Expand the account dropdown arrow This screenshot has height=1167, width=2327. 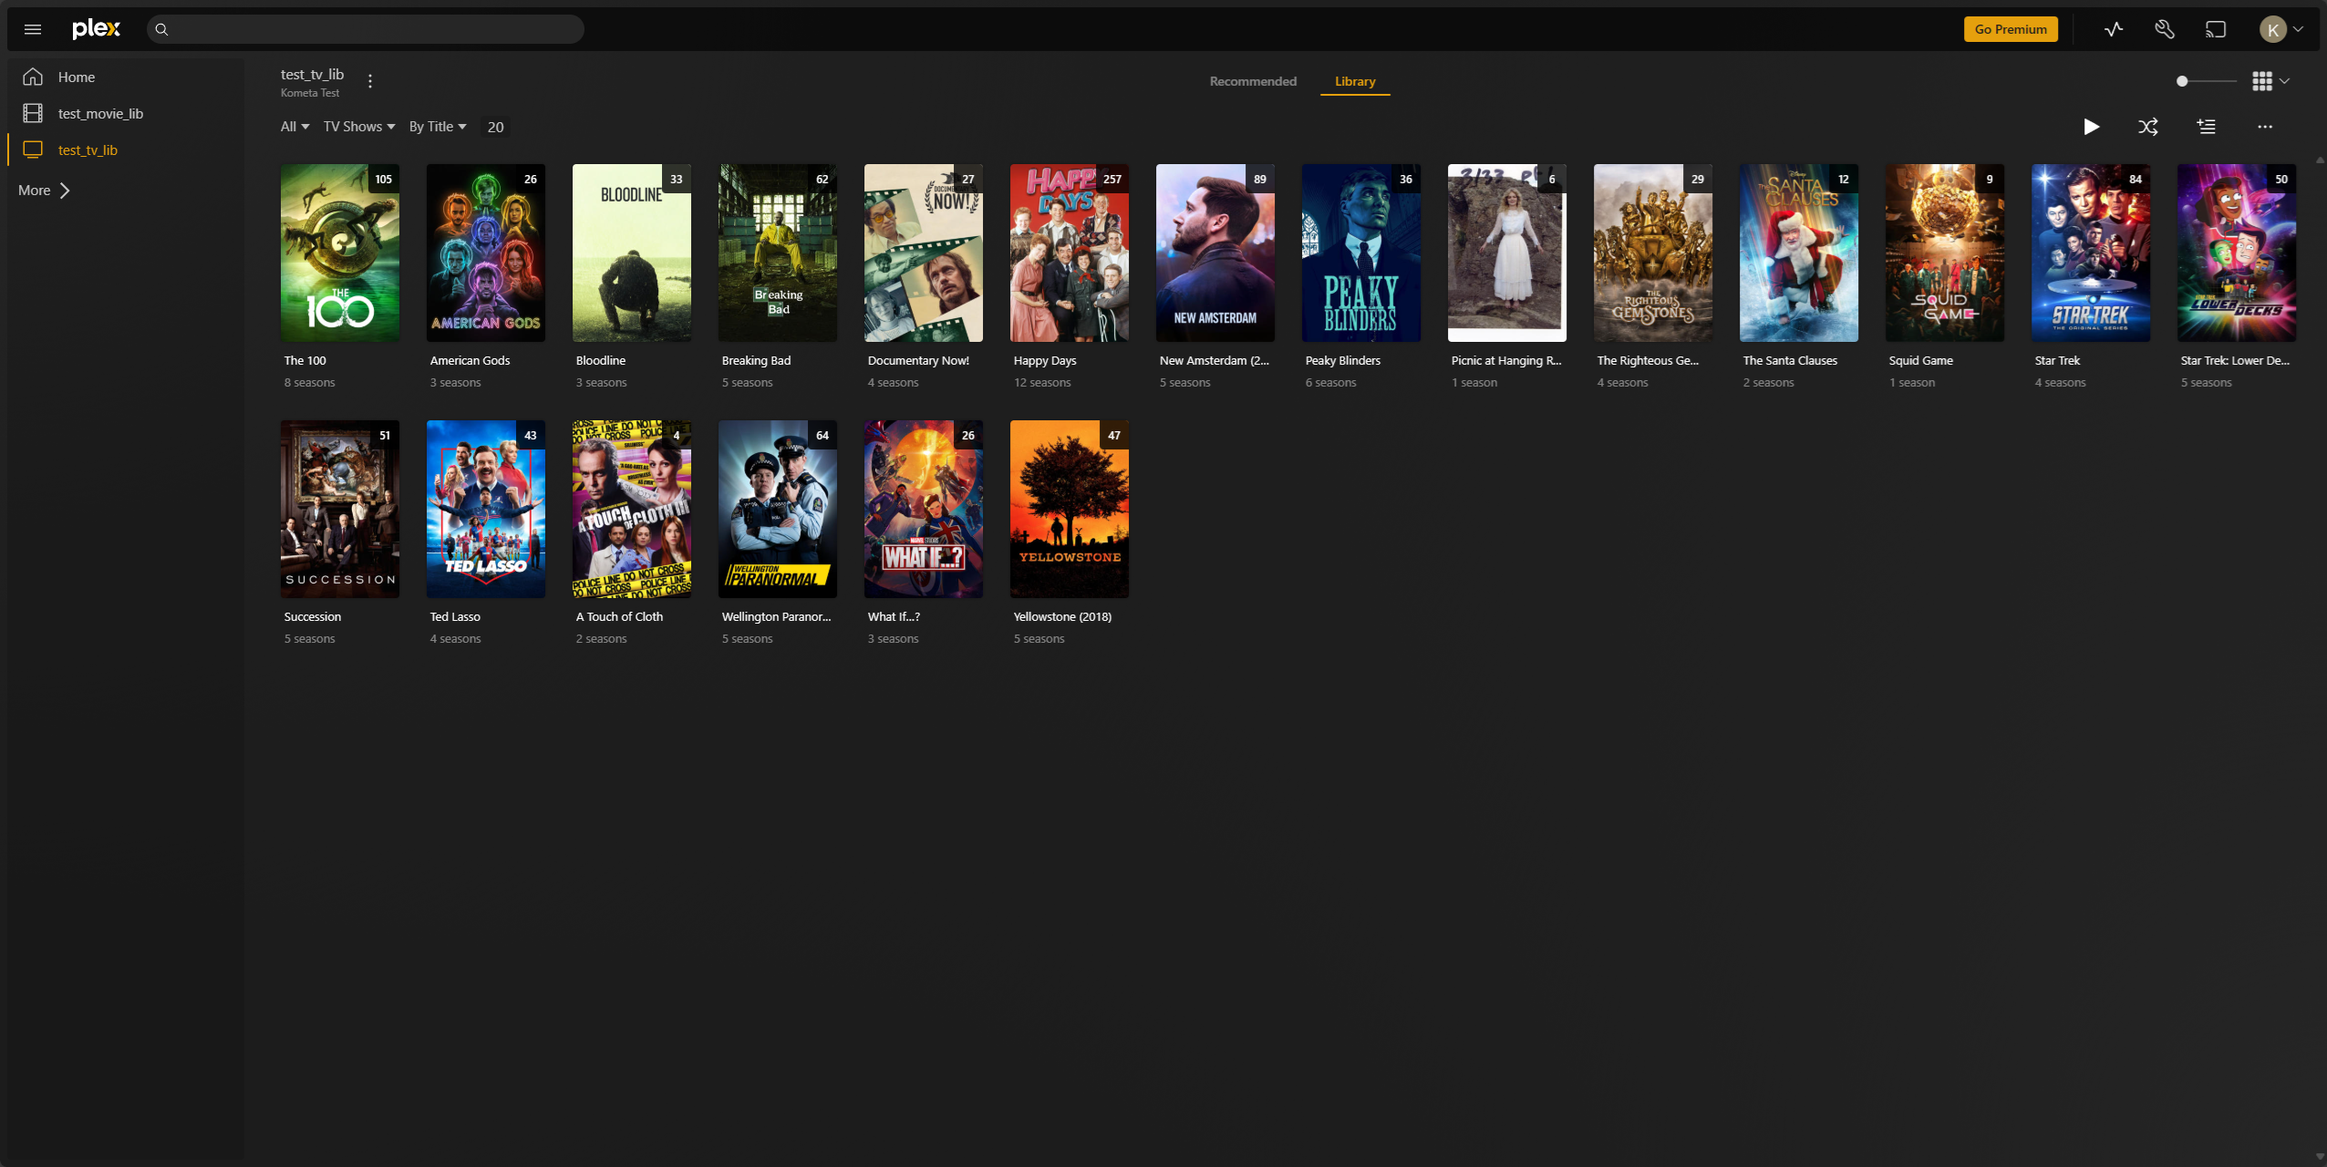coord(2299,29)
